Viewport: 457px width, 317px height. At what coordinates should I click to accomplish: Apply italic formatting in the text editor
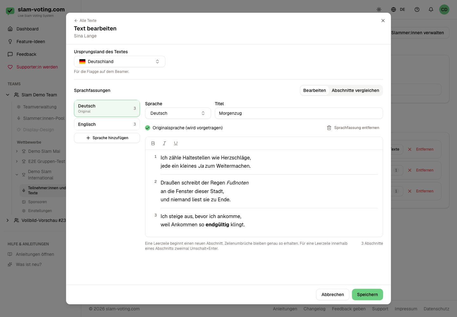(x=164, y=143)
